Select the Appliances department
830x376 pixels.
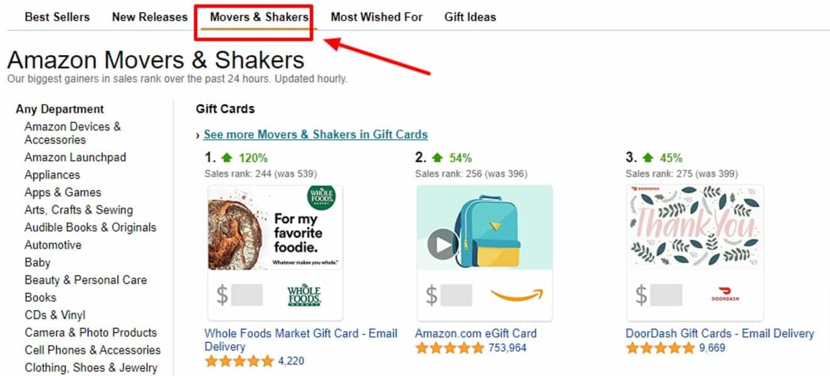pyautogui.click(x=51, y=175)
